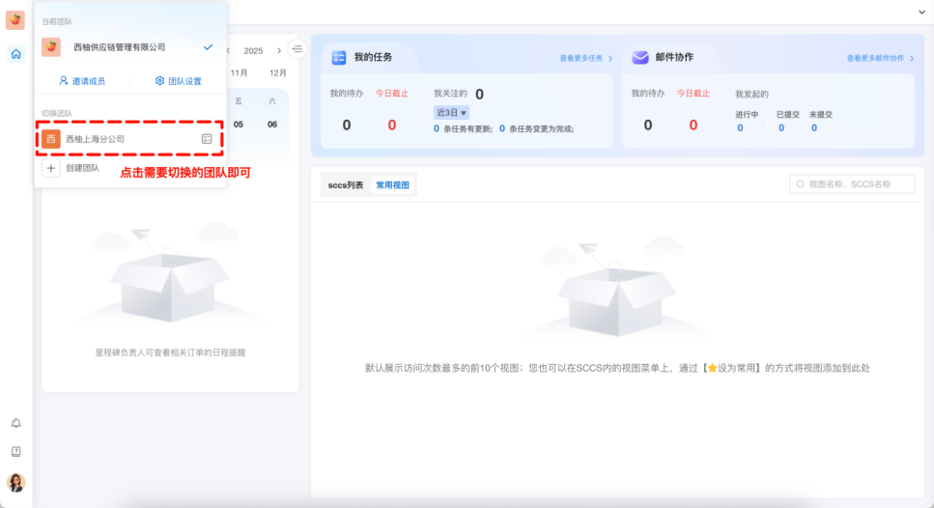The width and height of the screenshot is (934, 508).
Task: Open the 近3日 time range dropdown
Action: 451,113
